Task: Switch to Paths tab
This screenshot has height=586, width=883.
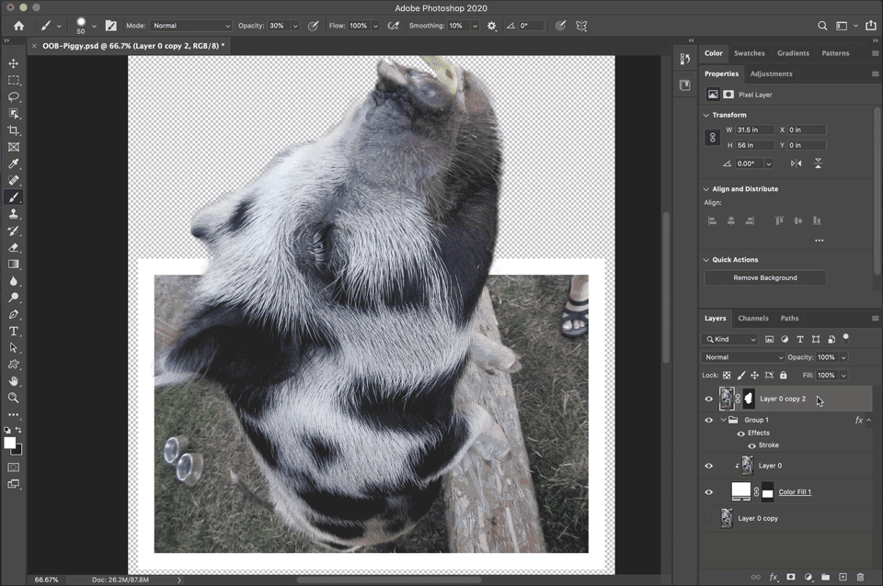Action: click(789, 319)
